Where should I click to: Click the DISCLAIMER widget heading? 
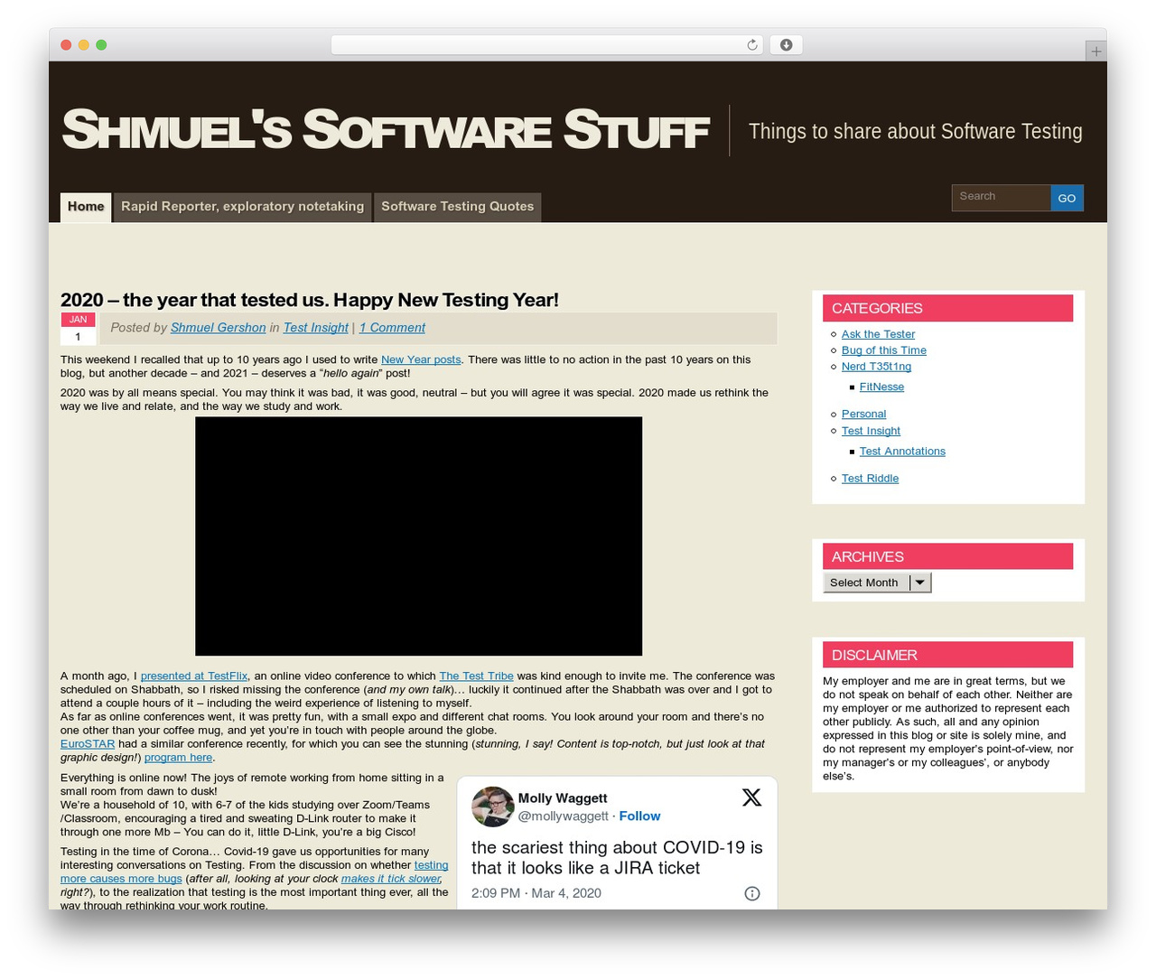point(947,655)
